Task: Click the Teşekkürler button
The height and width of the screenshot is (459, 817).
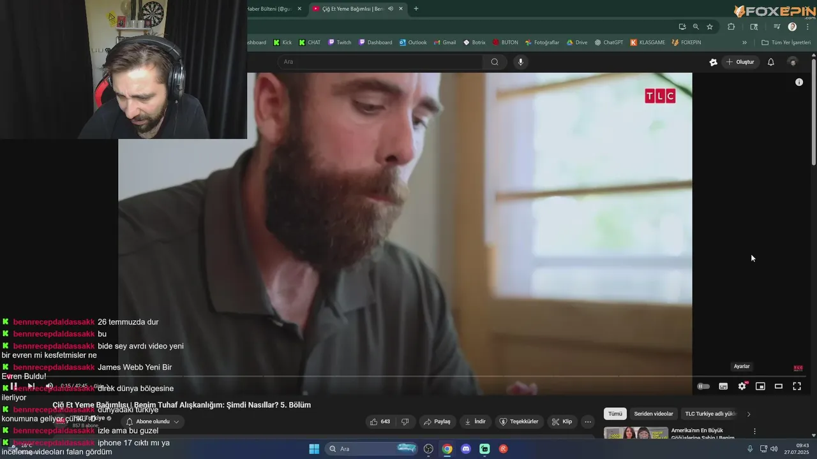Action: point(520,421)
